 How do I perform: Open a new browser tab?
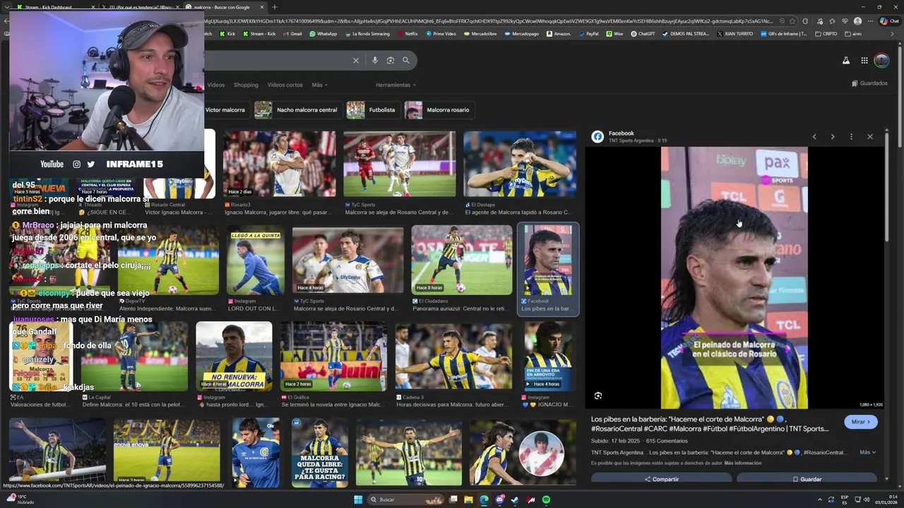[274, 7]
